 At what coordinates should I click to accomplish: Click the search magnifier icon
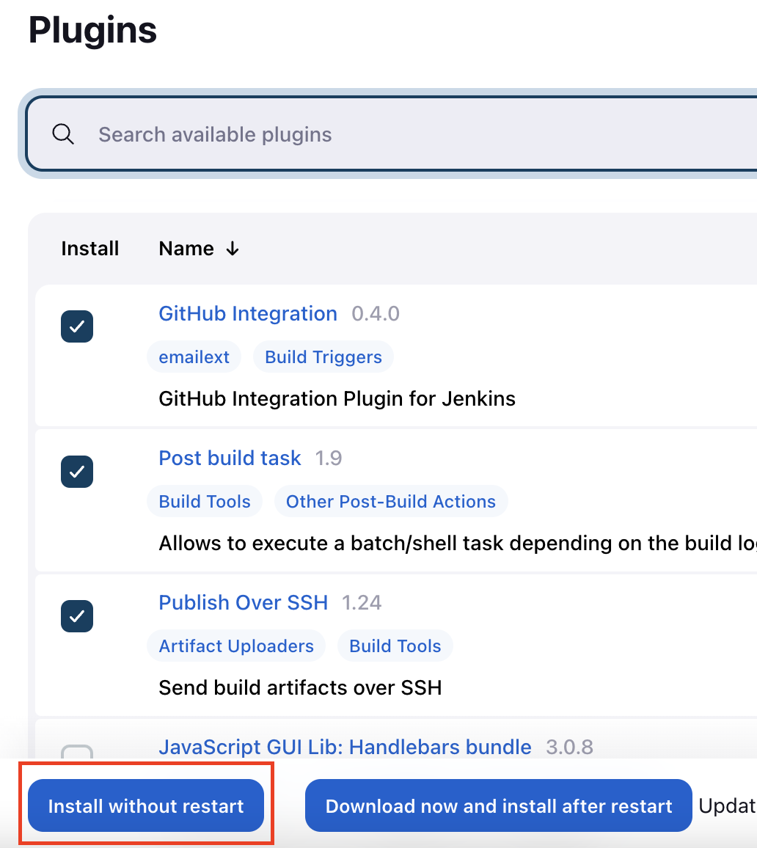tap(63, 134)
